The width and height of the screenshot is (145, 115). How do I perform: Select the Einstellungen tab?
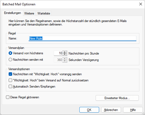pos(12,13)
